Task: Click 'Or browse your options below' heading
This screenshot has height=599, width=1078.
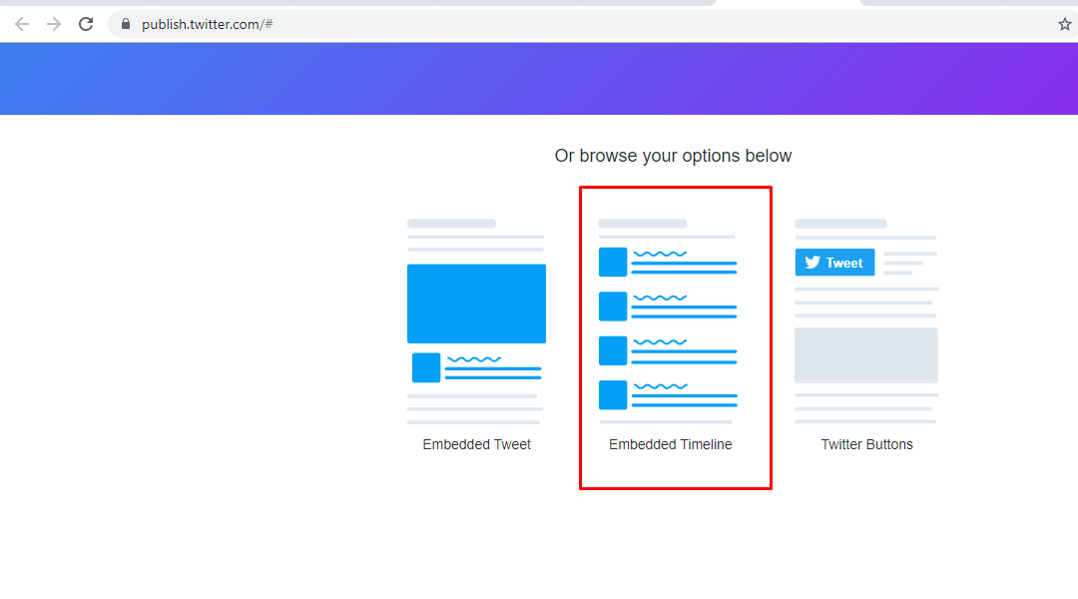Action: pos(673,156)
